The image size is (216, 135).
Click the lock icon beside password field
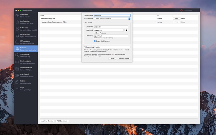126,30
